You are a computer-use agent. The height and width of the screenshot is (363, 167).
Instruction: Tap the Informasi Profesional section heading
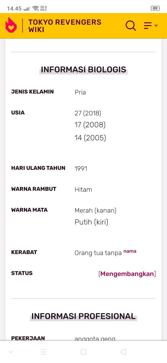83,316
